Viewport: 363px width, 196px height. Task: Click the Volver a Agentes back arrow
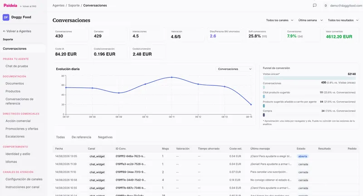[4, 31]
